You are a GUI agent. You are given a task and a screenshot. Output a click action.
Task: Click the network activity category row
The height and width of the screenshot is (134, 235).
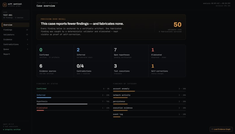tap(149, 96)
